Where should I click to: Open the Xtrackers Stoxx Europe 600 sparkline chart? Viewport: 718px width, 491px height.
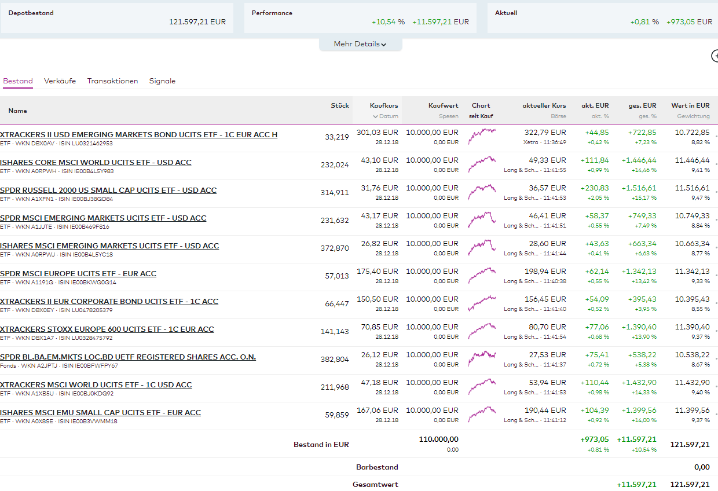pyautogui.click(x=481, y=331)
